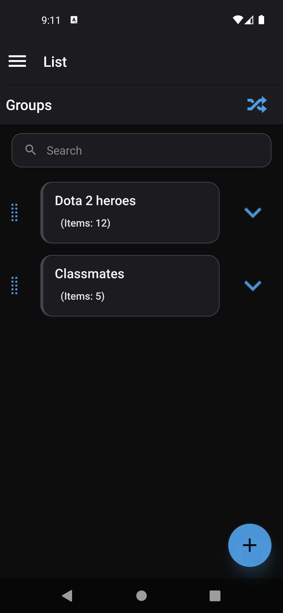Tap the shuffle groups icon
Image resolution: width=283 pixels, height=613 pixels.
click(257, 105)
